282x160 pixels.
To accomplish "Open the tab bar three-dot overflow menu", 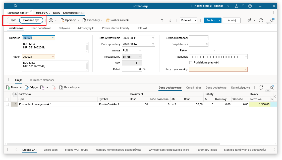I will pyautogui.click(x=273, y=13).
